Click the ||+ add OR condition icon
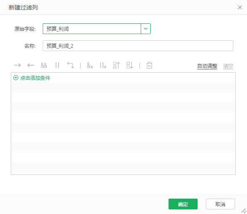247x214 pixels. [103, 65]
